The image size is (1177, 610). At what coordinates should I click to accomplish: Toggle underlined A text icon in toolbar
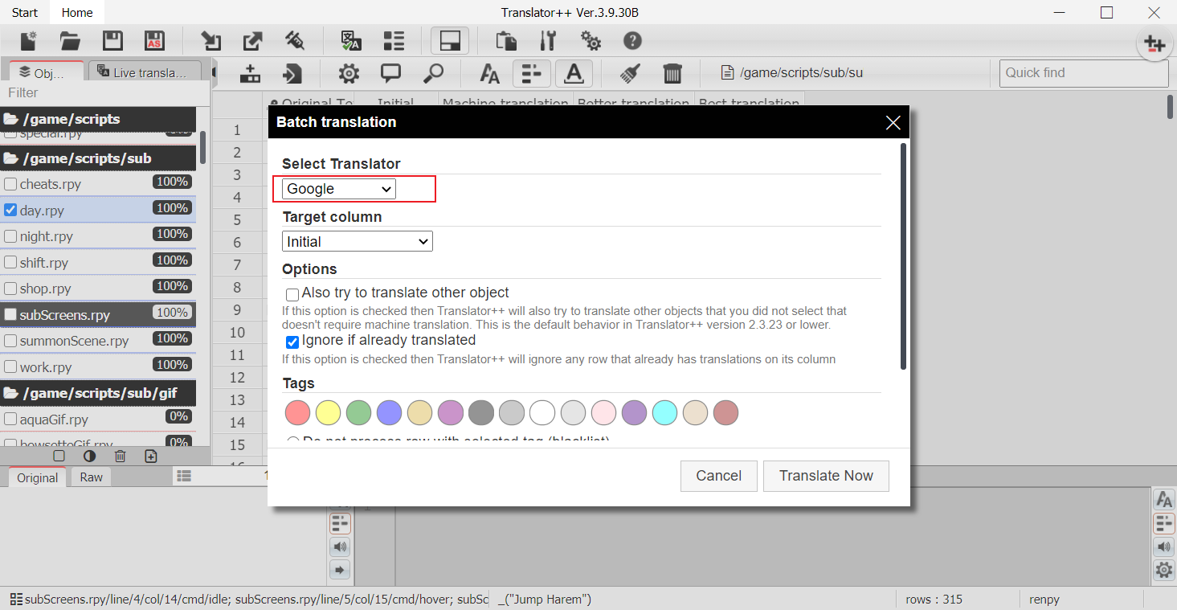click(x=574, y=74)
